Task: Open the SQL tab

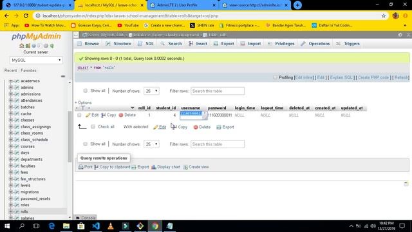Action: pyautogui.click(x=146, y=44)
